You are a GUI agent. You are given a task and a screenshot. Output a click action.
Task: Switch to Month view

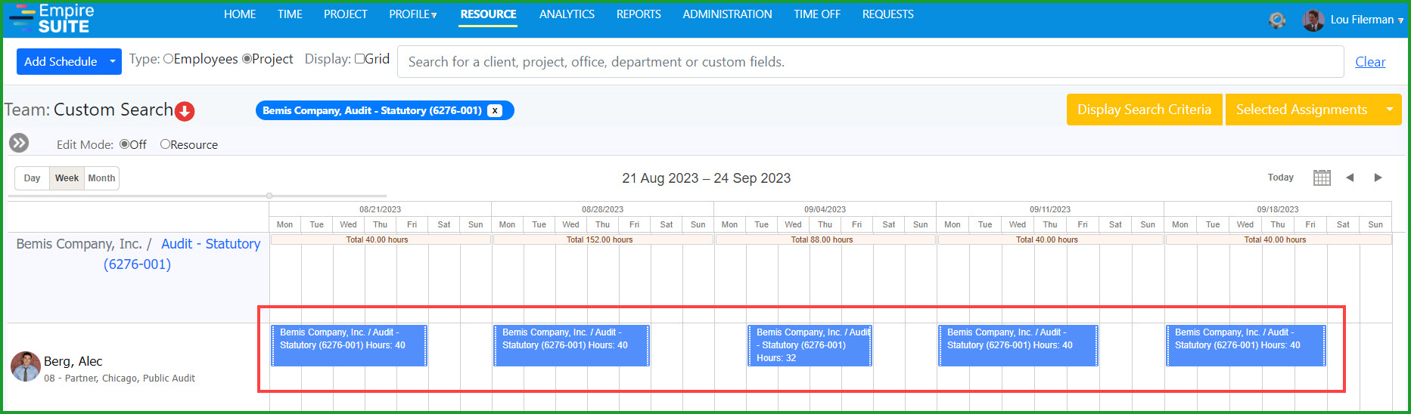(101, 178)
